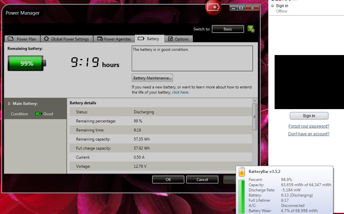Open the Options tab

[179, 39]
